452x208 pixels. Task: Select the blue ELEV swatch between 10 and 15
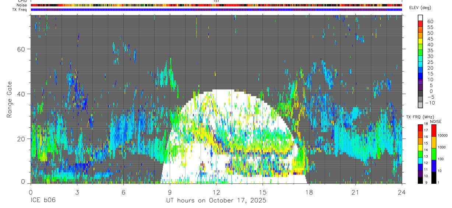pyautogui.click(x=420, y=76)
